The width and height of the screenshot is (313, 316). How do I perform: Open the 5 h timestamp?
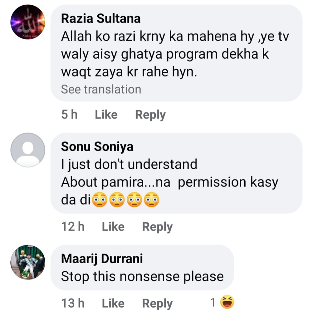tap(69, 115)
